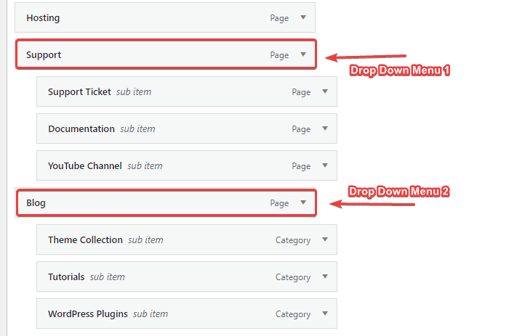Expand Documentation sub item settings arrow
This screenshot has width=509, height=336.
pos(325,129)
